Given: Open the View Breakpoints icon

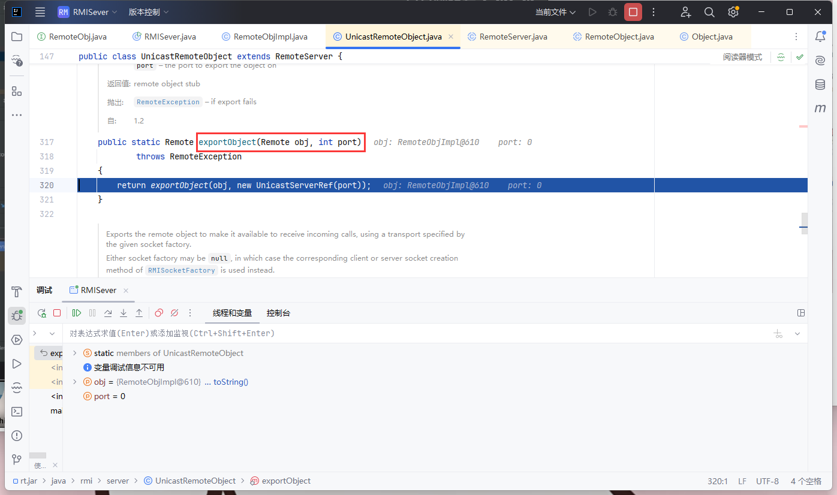Looking at the screenshot, I should coord(159,313).
